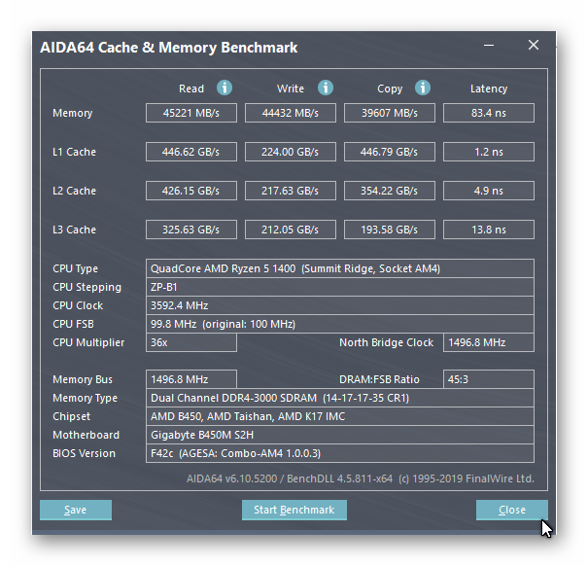Start Benchmark run
The image size is (588, 566).
(294, 510)
